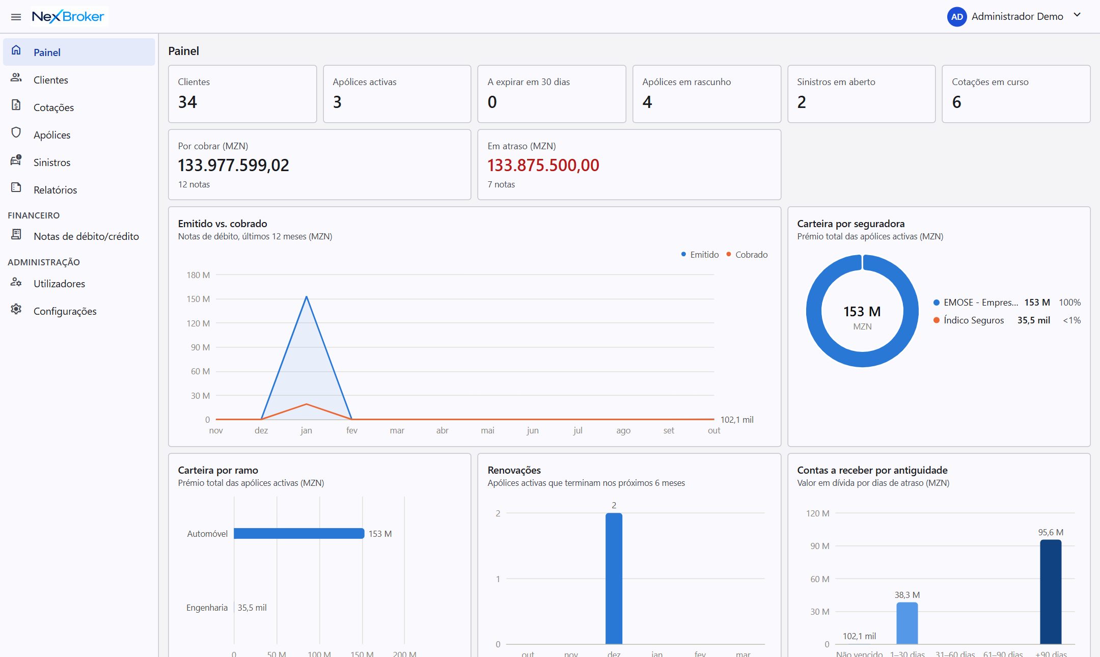Click the January peak in Emitido chart
This screenshot has width=1100, height=657.
(307, 296)
